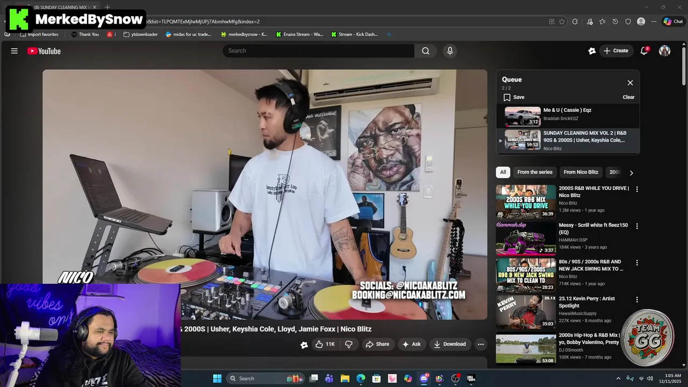Viewport: 688px width, 387px height.
Task: Focus the YouTube search field
Action: [318, 51]
